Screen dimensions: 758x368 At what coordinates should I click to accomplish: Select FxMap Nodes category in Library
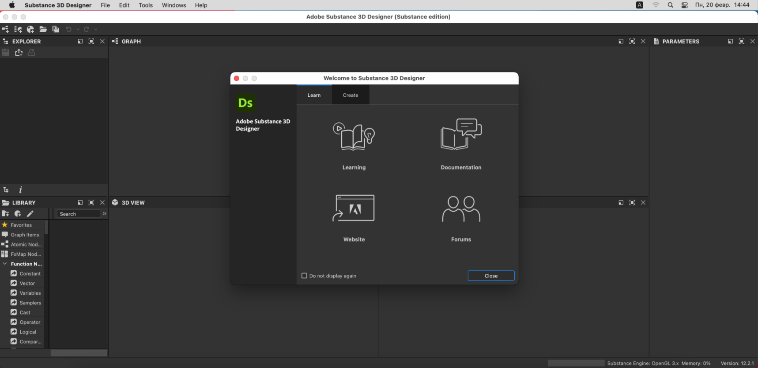(22, 254)
